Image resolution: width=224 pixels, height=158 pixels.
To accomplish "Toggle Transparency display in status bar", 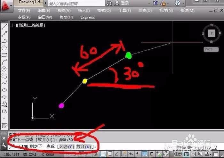I will pos(145,154).
